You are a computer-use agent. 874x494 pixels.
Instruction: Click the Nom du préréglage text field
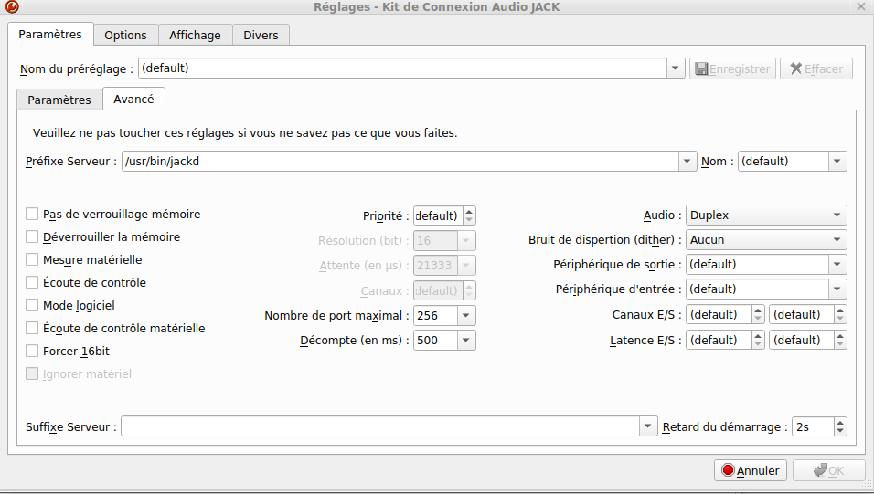(x=402, y=68)
